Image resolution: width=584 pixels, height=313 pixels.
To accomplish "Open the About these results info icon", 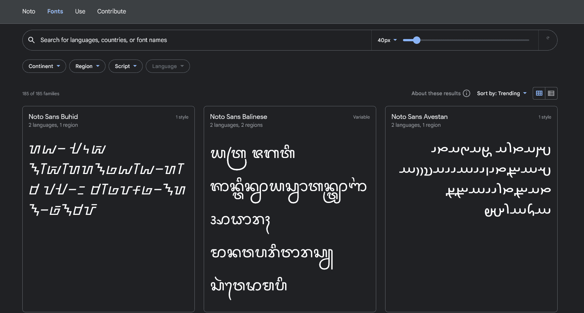I will pyautogui.click(x=467, y=93).
